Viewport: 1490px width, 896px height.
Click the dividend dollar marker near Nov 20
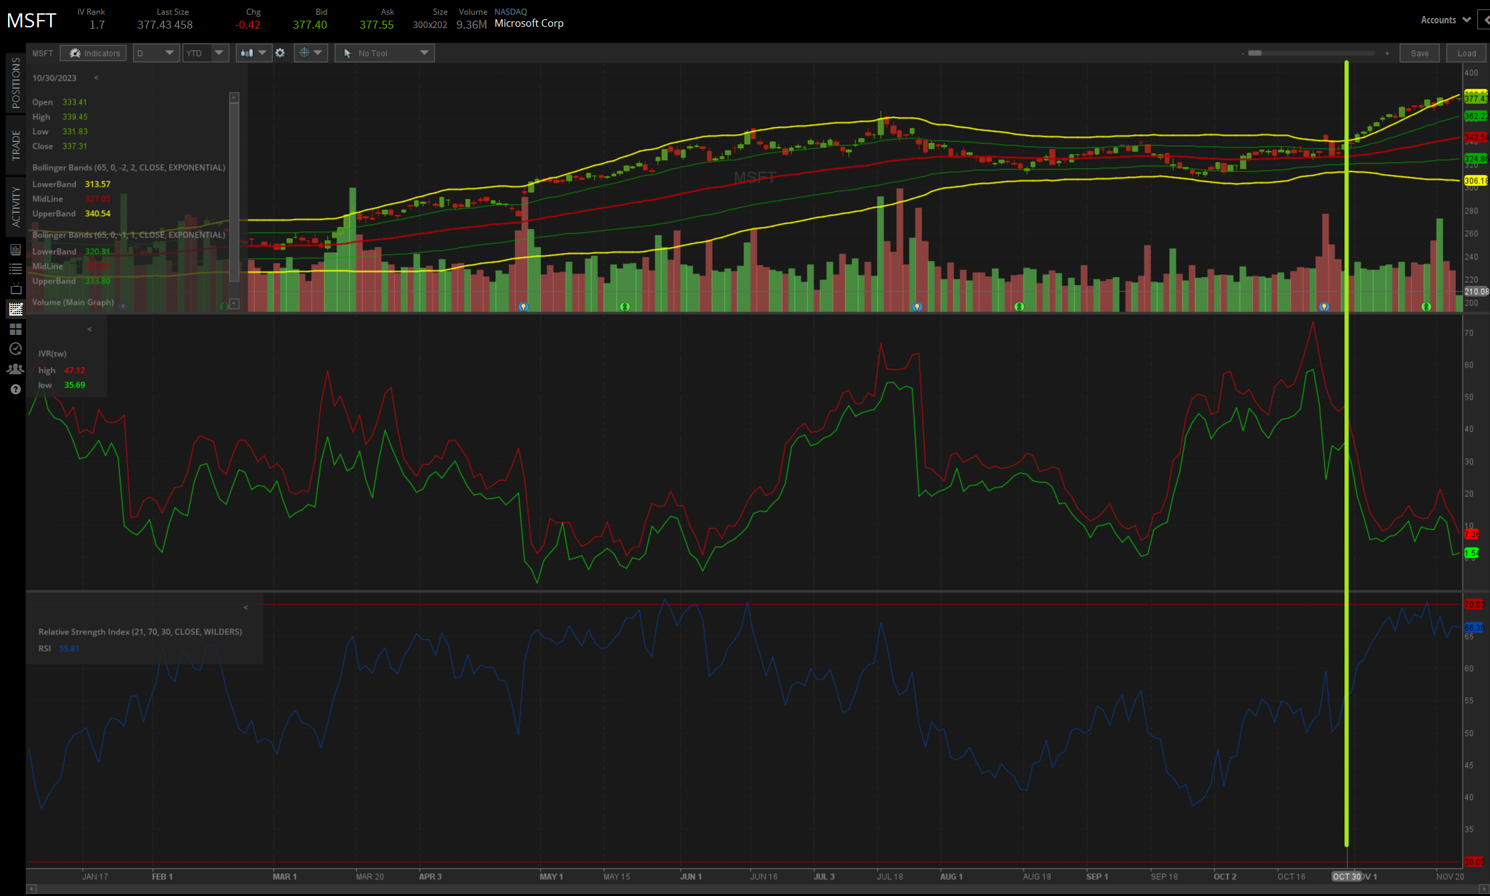[1427, 307]
